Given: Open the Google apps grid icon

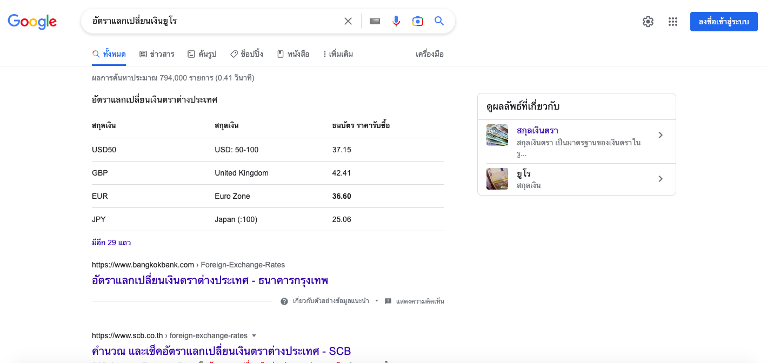Looking at the screenshot, I should tap(672, 22).
